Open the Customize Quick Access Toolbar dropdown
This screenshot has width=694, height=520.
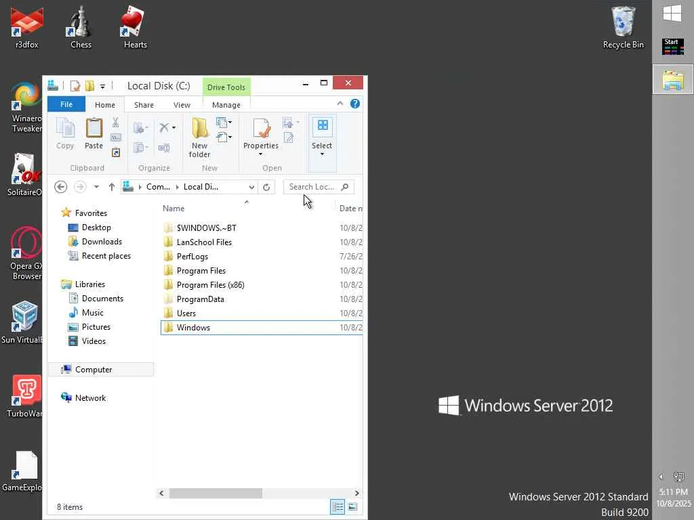coord(102,86)
